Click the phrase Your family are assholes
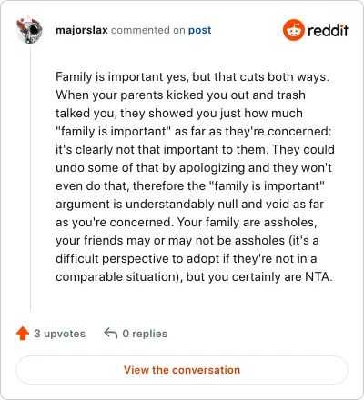The height and width of the screenshot is (400, 364). coord(248,223)
